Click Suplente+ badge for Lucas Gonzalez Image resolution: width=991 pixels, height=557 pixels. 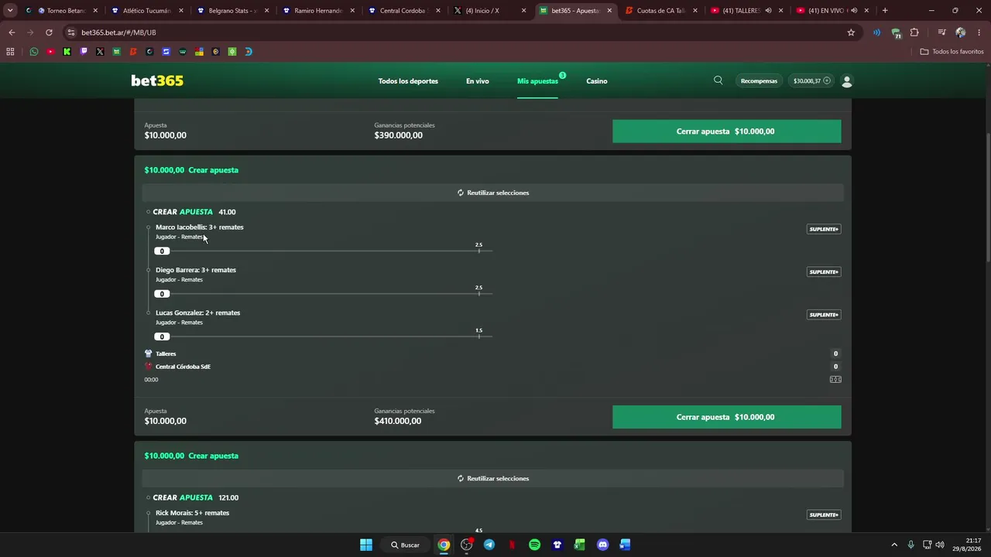coord(824,315)
